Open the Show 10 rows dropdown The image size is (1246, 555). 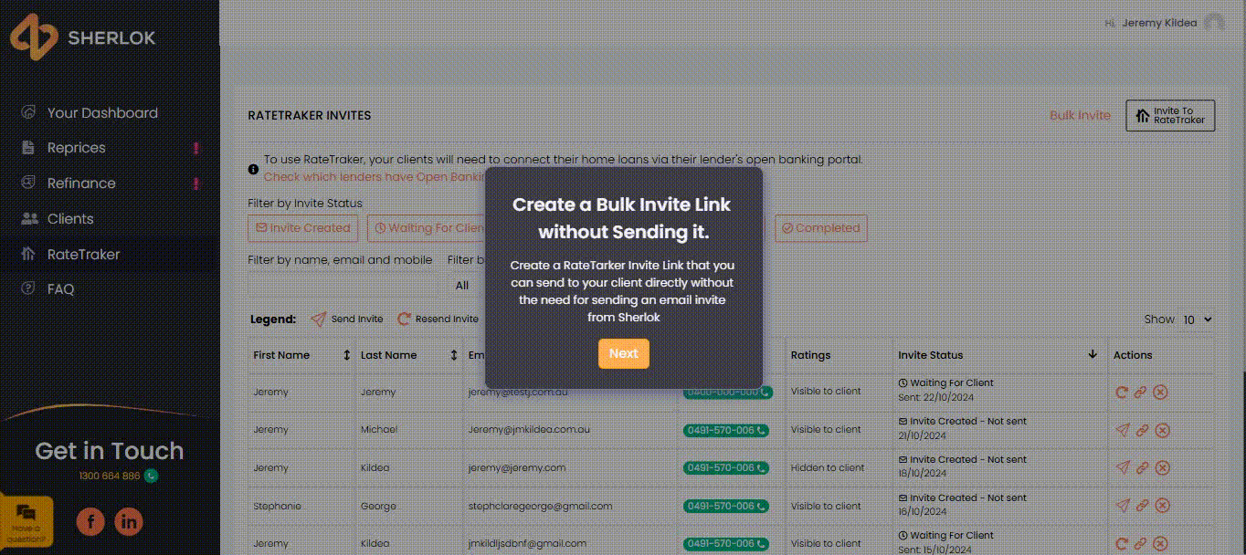[x=1198, y=319]
